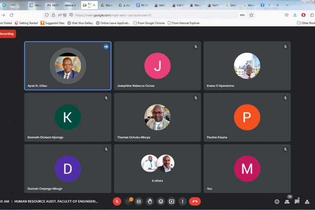Open meeting details info icon
The height and width of the screenshot is (210, 315).
[276, 202]
